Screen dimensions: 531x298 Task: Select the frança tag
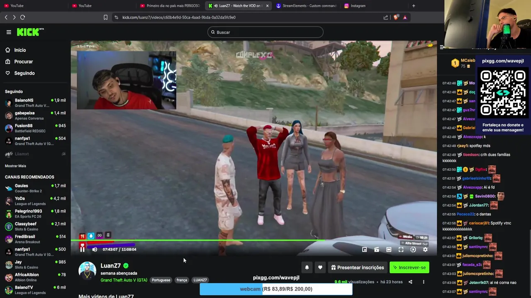point(182,280)
